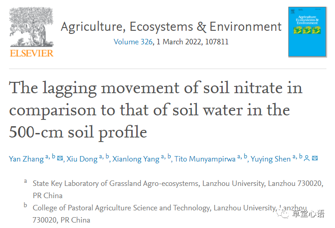Click superscript 'a' after Yan Zhang
This screenshot has height=228, width=335.
(47, 157)
